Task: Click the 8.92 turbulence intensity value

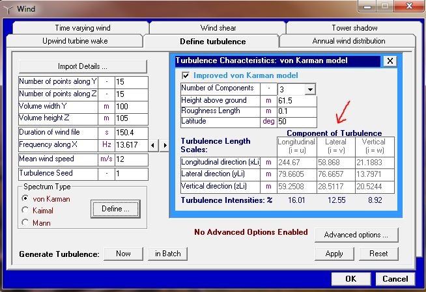Action: coord(375,200)
